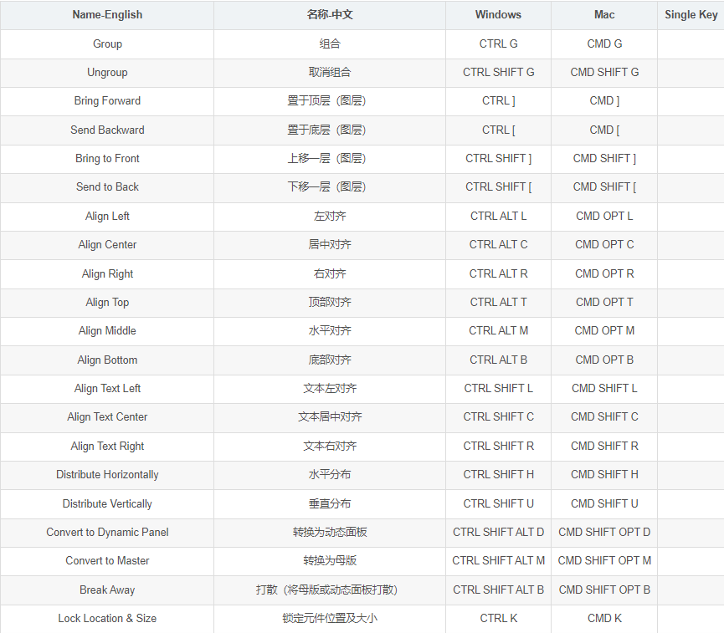
Task: Click the CTRL ALT C shortcut cell
Action: tap(498, 244)
